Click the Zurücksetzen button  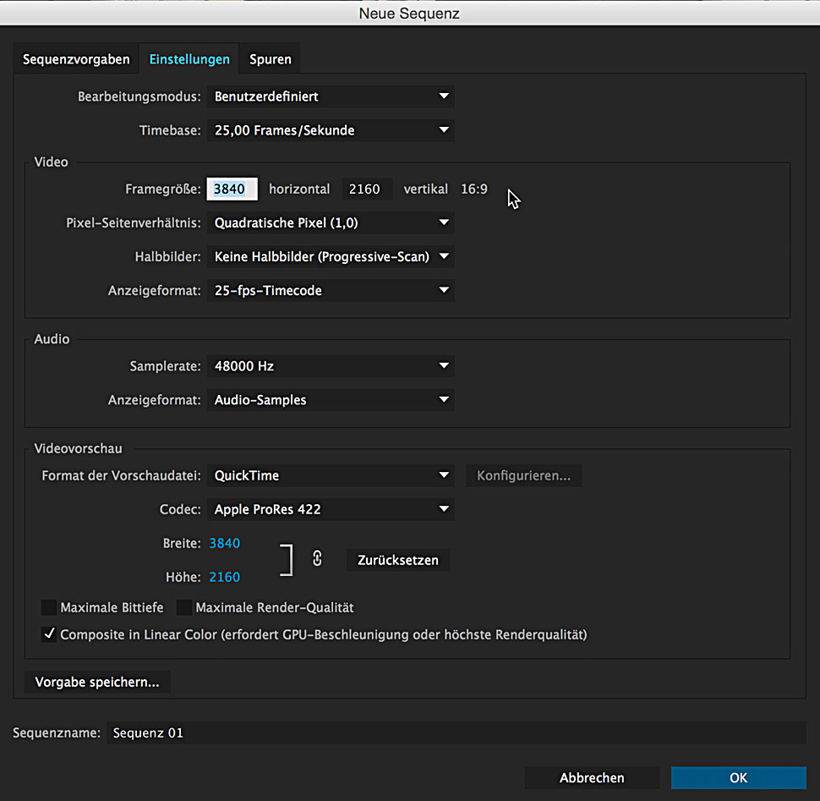(x=398, y=560)
